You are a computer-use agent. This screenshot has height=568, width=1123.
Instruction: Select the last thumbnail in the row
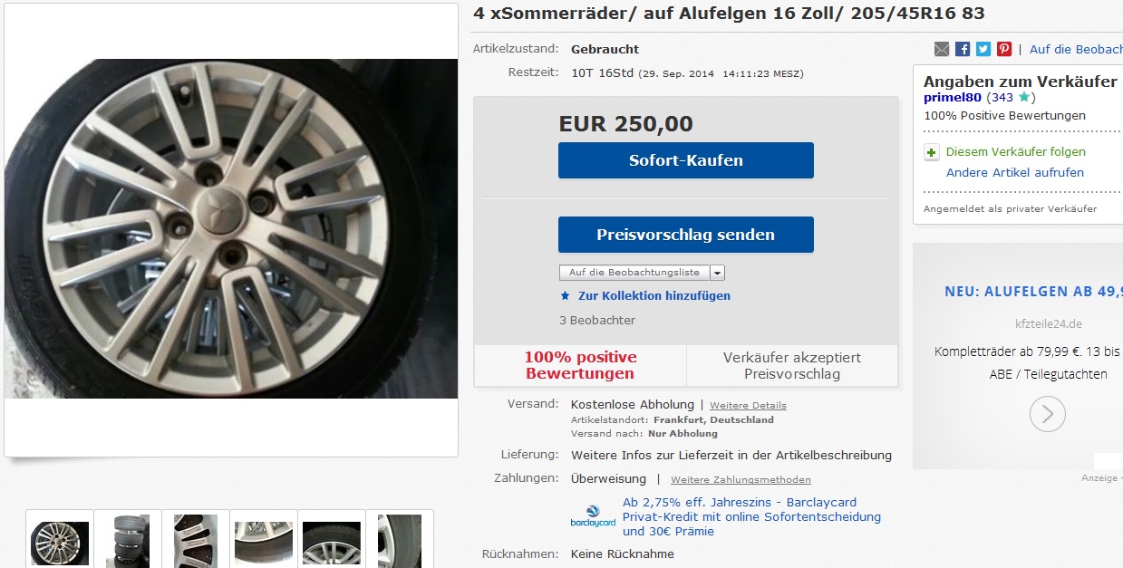tap(400, 541)
